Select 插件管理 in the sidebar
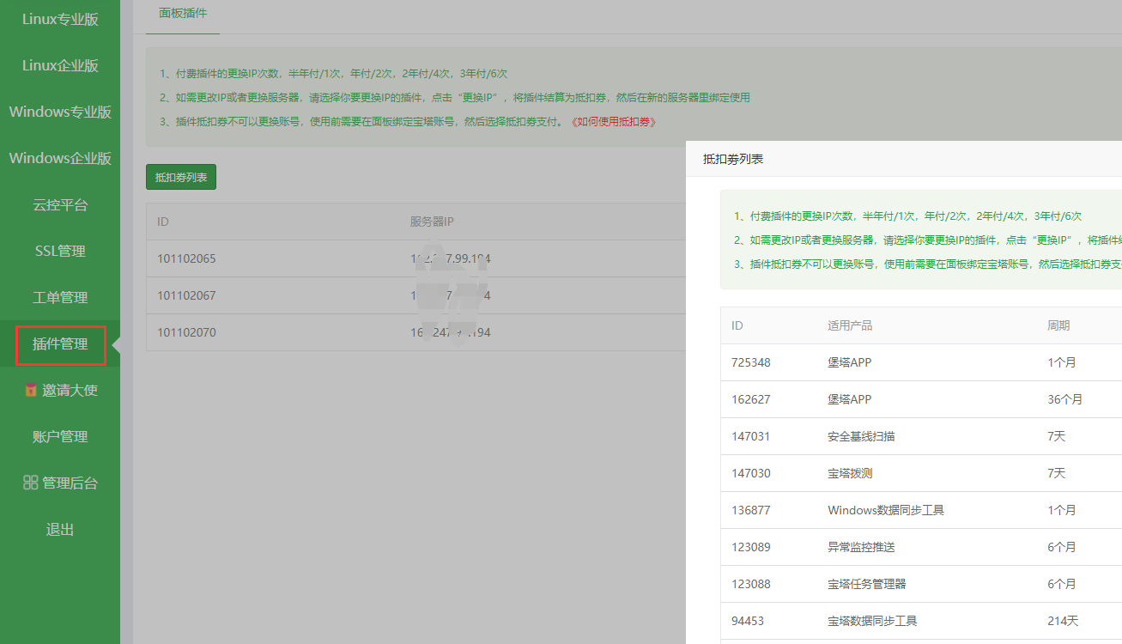 point(60,343)
